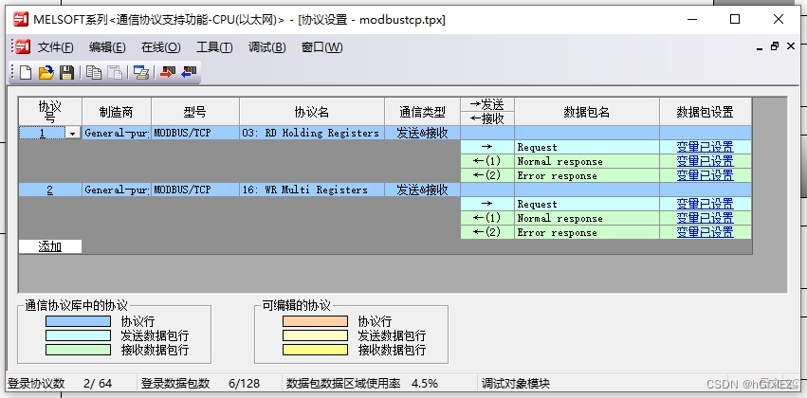Click the Copy toolbar icon

click(x=94, y=72)
